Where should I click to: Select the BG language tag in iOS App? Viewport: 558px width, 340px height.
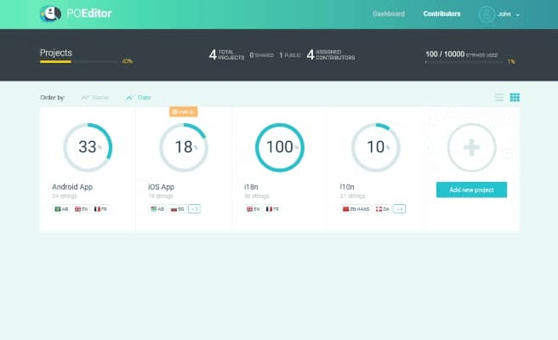point(177,209)
